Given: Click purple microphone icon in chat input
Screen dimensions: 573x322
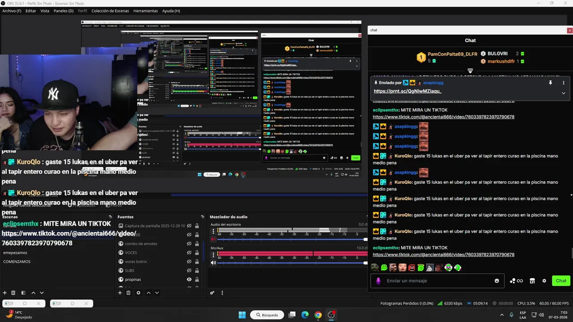Looking at the screenshot, I should [378, 281].
